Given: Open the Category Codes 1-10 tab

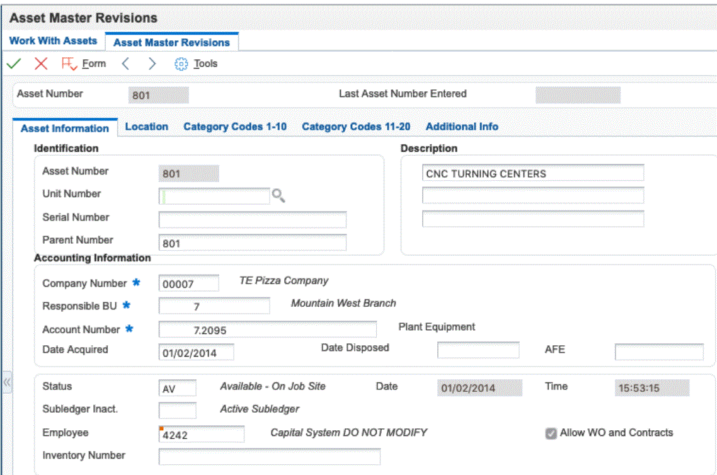Looking at the screenshot, I should pyautogui.click(x=235, y=127).
